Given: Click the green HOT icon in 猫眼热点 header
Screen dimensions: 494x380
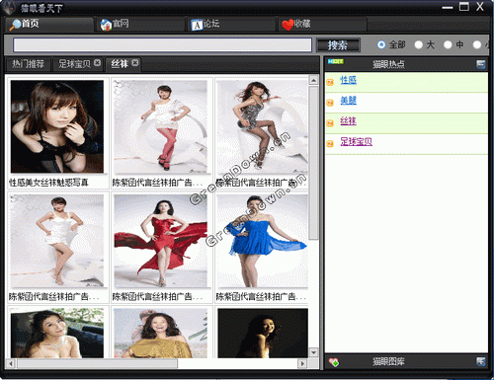Looking at the screenshot, I should point(336,61).
